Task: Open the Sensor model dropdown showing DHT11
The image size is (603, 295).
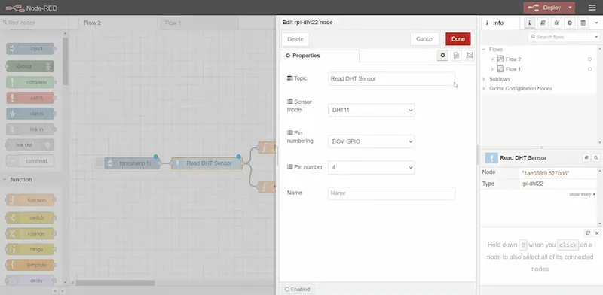Action: click(371, 110)
